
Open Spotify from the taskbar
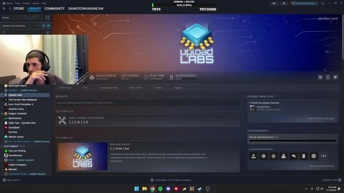pos(160,189)
